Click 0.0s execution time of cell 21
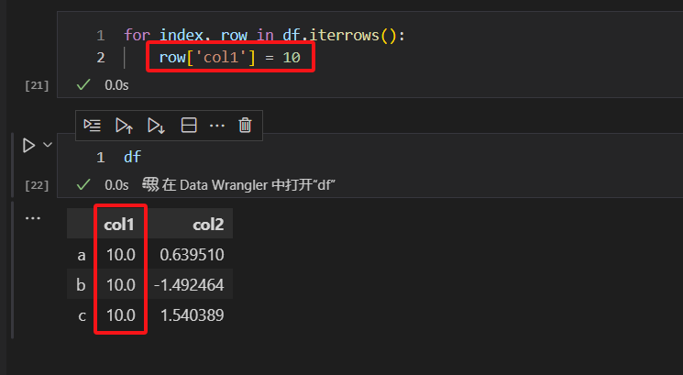The image size is (683, 375). (x=116, y=85)
